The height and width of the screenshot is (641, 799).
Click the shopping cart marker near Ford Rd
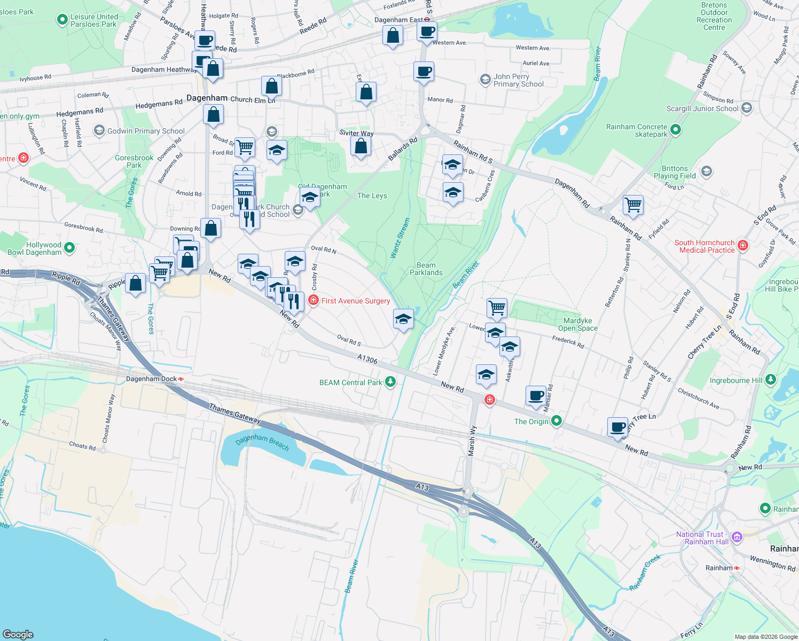(245, 147)
